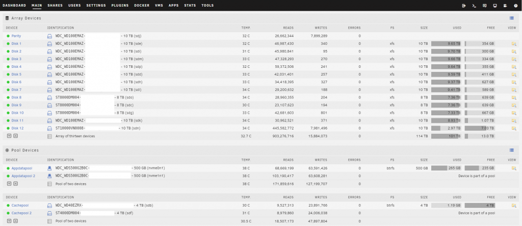The height and width of the screenshot is (226, 522).
Task: Click Disk 5 green status indicator
Action: pos(8,74)
